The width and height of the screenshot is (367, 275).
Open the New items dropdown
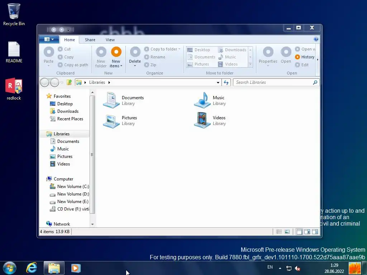pos(116,57)
